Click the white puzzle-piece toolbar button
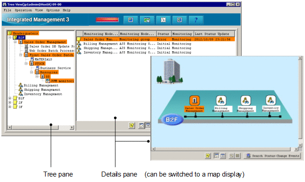This screenshot has height=182, width=305. (x=163, y=20)
